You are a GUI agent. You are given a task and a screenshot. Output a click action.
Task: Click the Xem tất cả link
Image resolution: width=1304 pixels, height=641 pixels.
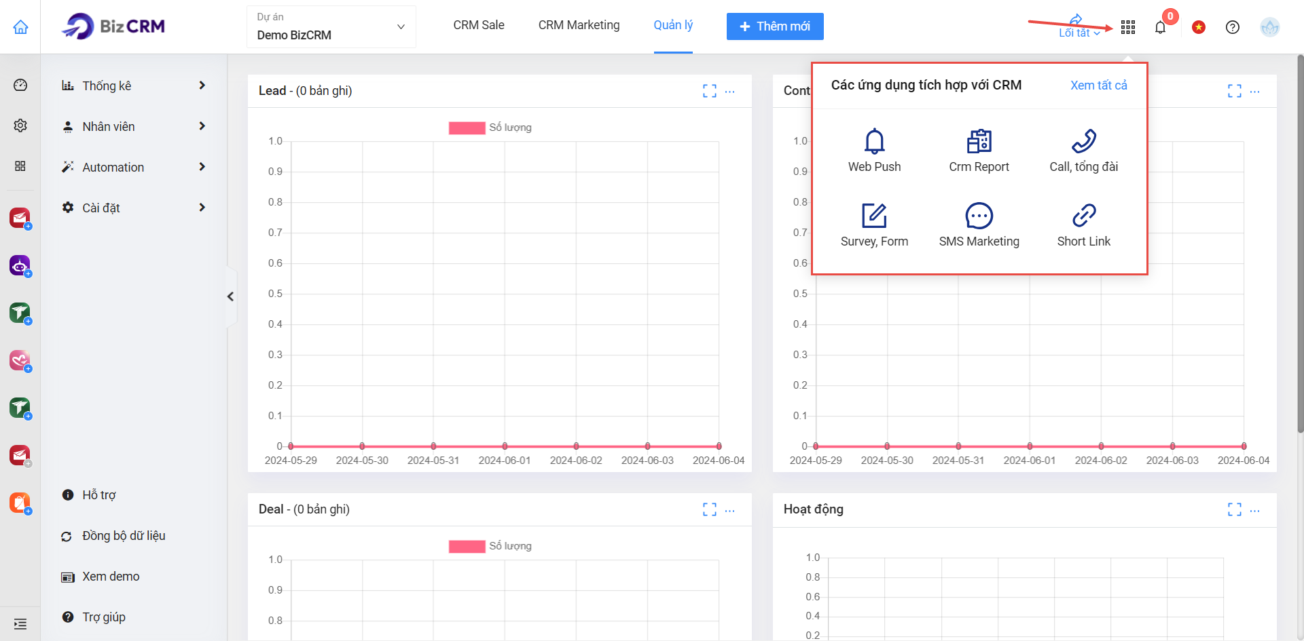click(x=1099, y=85)
